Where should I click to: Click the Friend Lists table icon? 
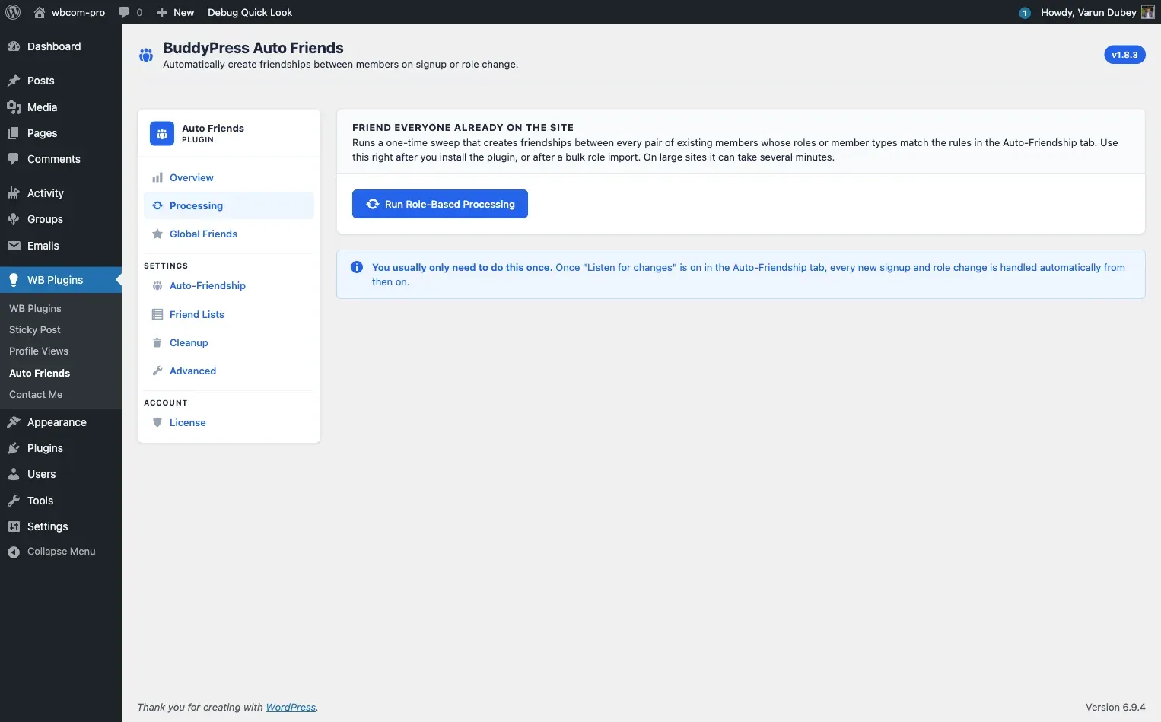[x=157, y=314]
